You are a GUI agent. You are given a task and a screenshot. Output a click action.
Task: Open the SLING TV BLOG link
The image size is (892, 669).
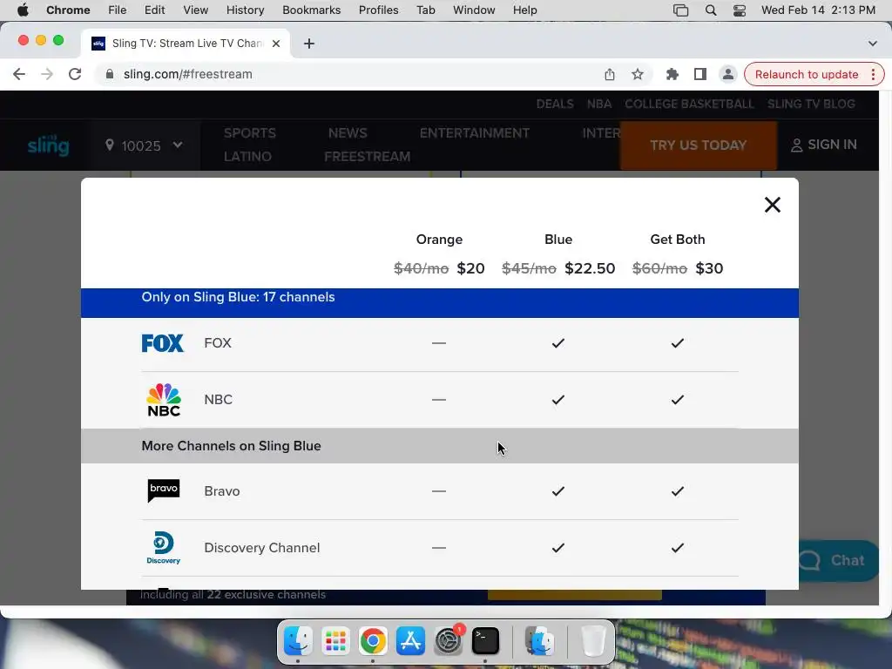811,105
